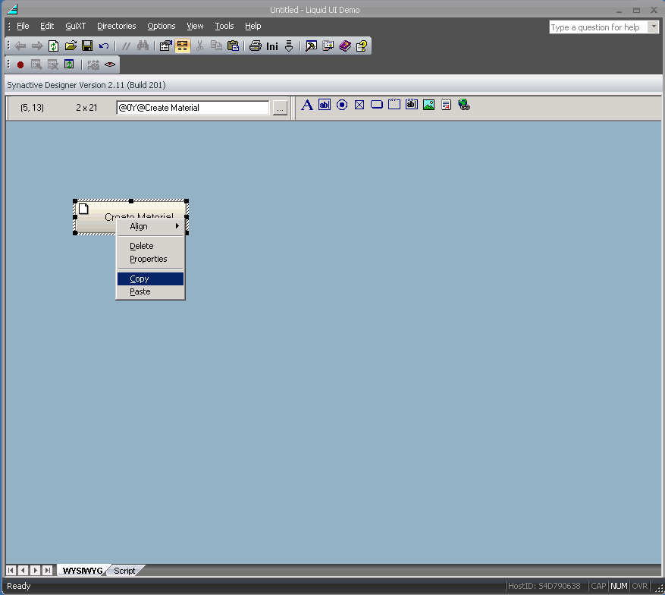665x595 pixels.
Task: Toggle the highlighted layout view button
Action: [182, 46]
